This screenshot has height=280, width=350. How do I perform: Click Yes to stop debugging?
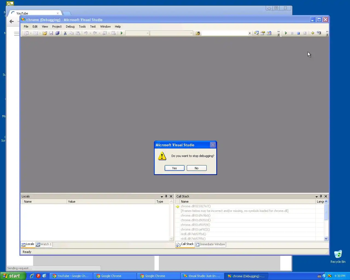point(174,168)
